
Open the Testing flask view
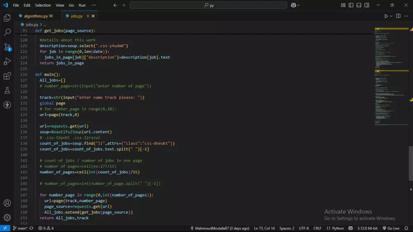click(x=7, y=90)
